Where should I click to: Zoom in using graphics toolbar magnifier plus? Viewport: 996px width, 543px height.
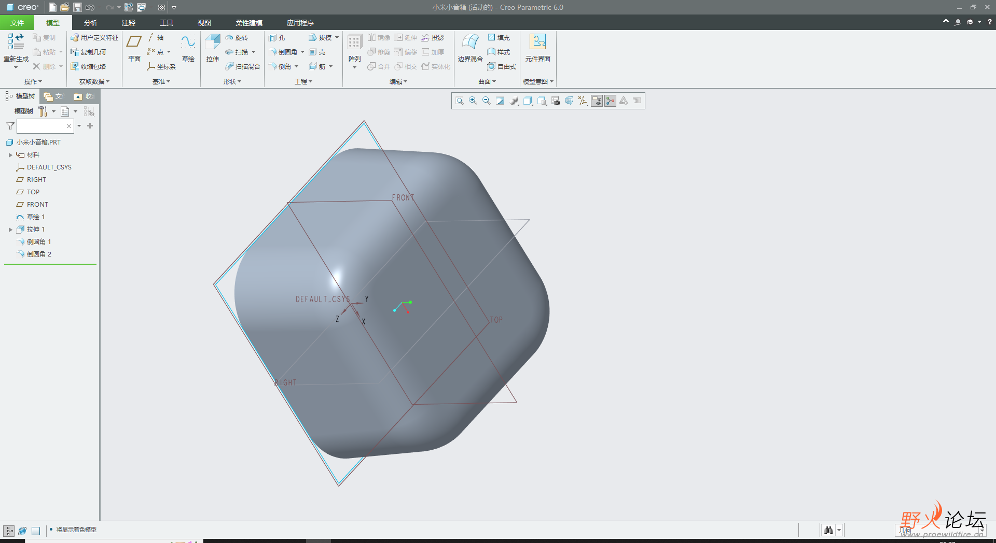point(473,101)
